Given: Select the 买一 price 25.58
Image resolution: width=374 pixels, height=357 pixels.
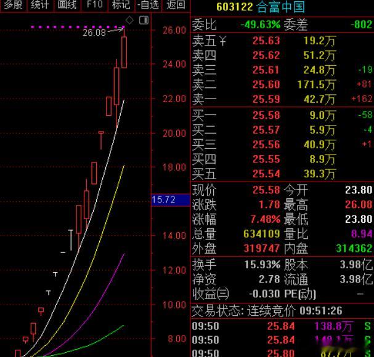Looking at the screenshot, I should click(266, 115).
